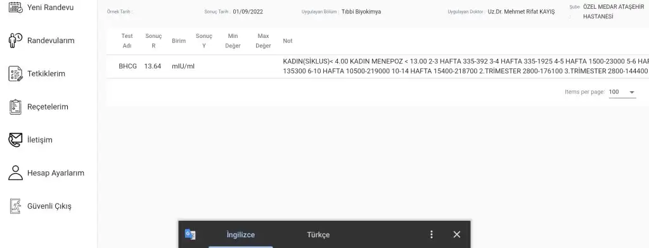The width and height of the screenshot is (649, 248).
Task: Click the Yeni Randevu calendar icon
Action: coord(16,7)
